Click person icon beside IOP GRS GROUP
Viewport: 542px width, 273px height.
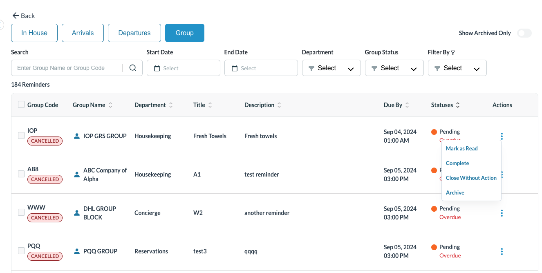[x=77, y=136]
